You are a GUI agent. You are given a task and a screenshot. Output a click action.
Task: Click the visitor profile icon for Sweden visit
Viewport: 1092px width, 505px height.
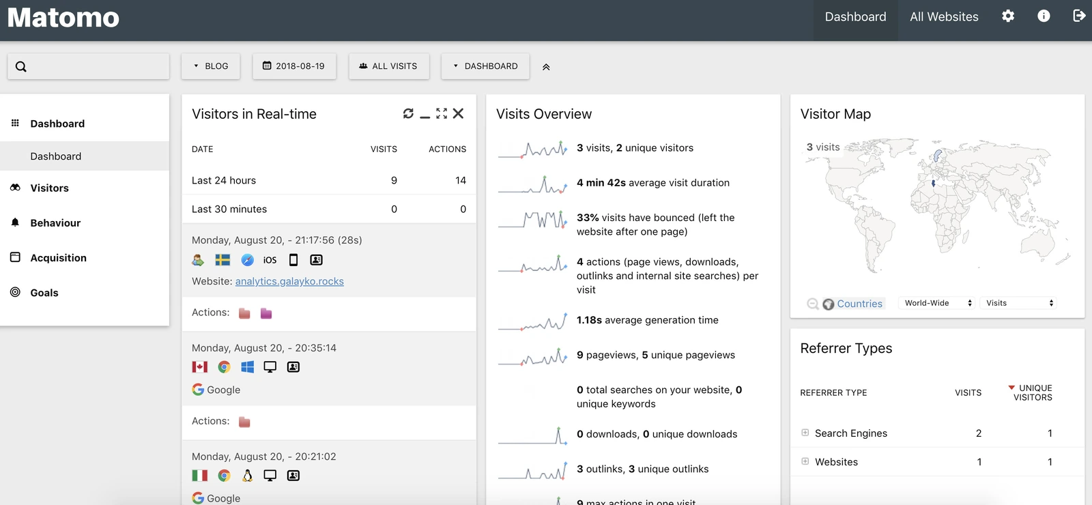(317, 260)
